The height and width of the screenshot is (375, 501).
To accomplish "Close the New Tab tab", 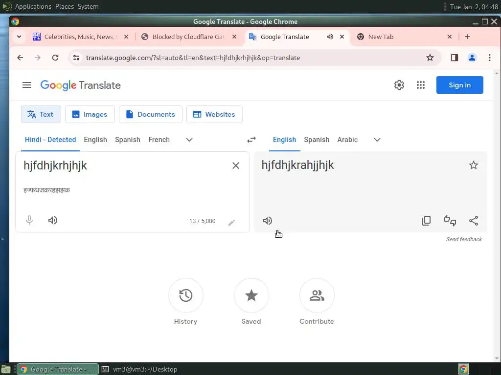I will coord(450,37).
